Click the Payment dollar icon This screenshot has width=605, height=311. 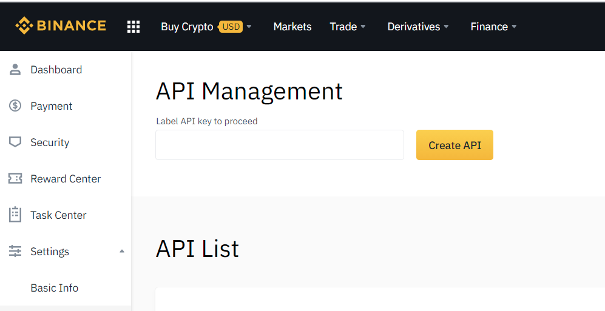[x=15, y=106]
